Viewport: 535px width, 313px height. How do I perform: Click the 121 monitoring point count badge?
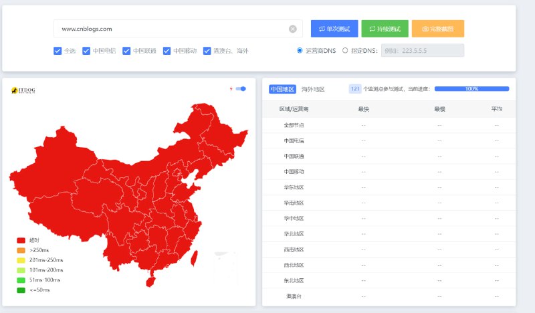point(355,89)
